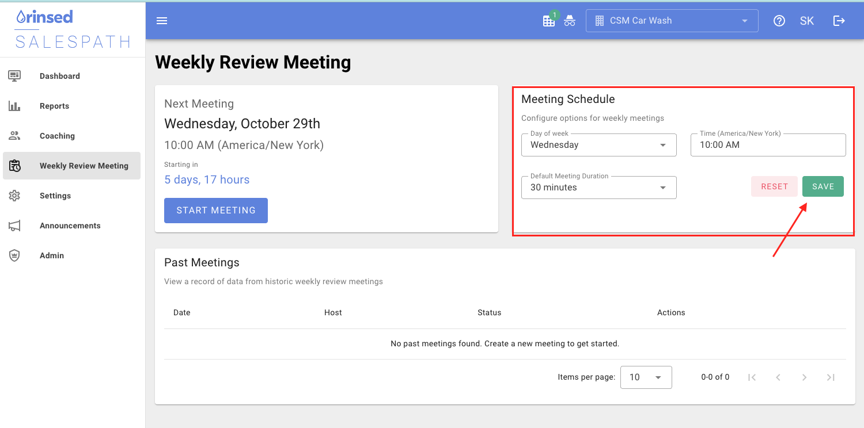Click the Settings gear icon
Viewport: 864px width, 428px height.
(x=15, y=196)
